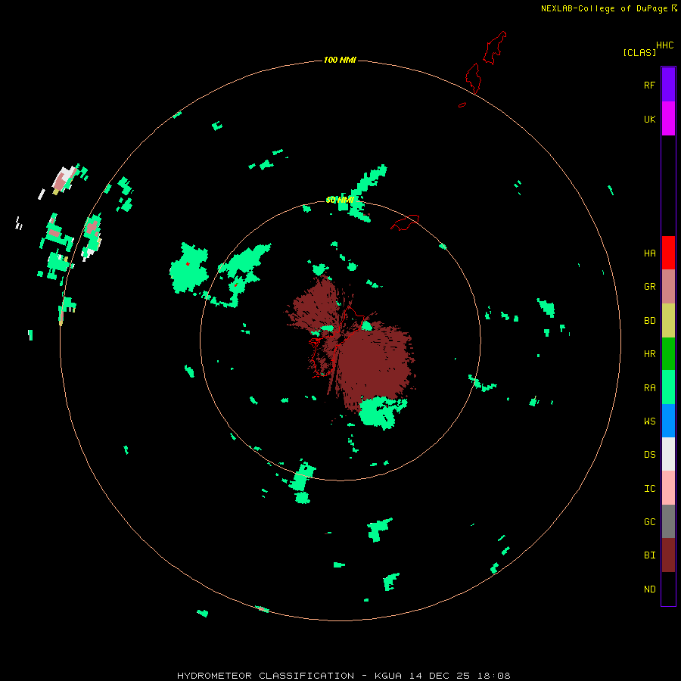This screenshot has width=681, height=681.
Task: Click the HYDROMETEOR CLASSIFICATION title text
Action: coord(266,676)
